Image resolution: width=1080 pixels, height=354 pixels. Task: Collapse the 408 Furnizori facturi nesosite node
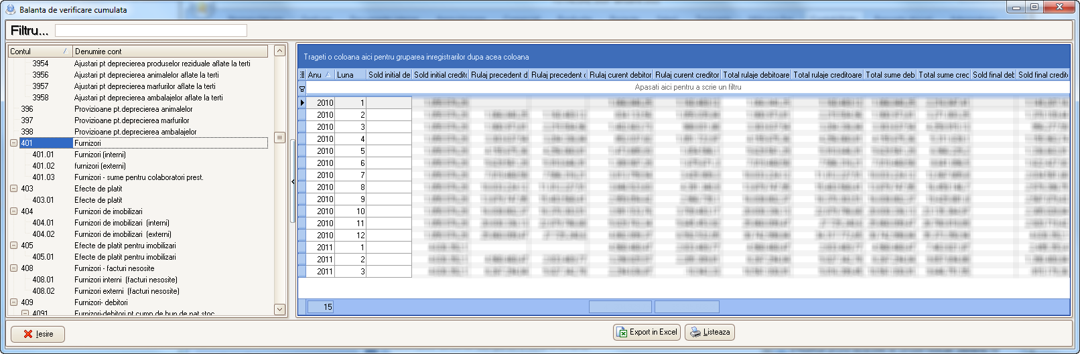click(x=13, y=268)
